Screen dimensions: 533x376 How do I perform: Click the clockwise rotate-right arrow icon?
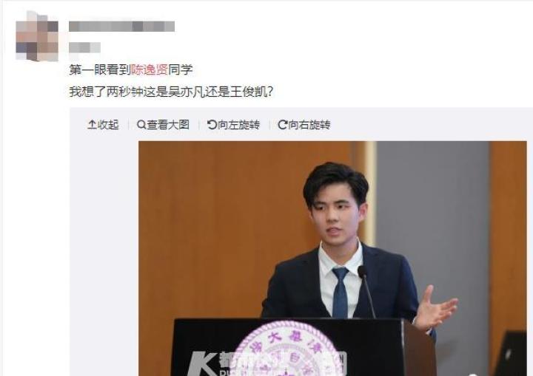283,125
